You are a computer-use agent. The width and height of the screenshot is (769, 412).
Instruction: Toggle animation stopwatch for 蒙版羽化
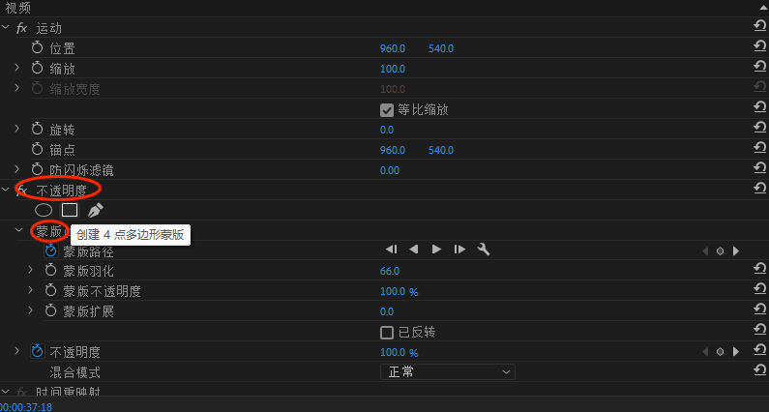tap(51, 271)
